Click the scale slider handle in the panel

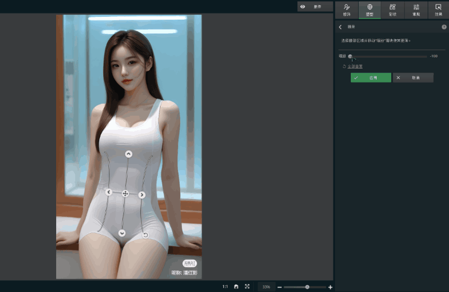pos(350,57)
